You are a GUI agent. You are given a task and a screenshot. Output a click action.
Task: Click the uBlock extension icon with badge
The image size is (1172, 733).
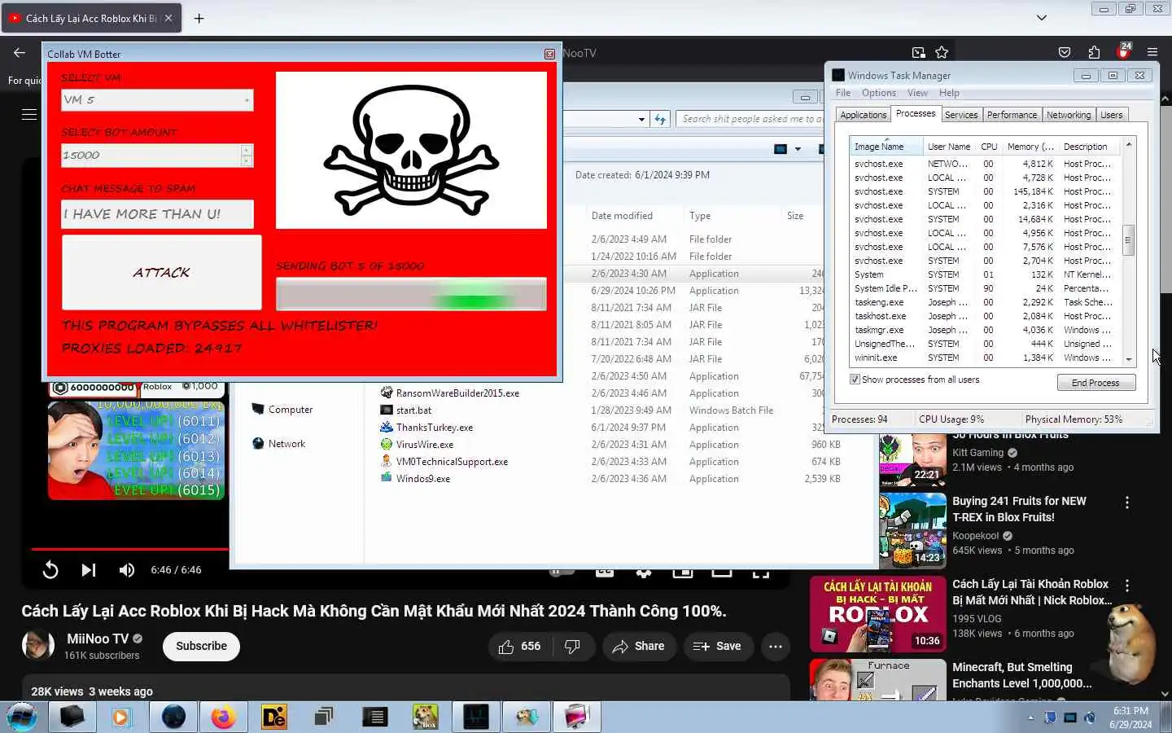coord(1123,51)
